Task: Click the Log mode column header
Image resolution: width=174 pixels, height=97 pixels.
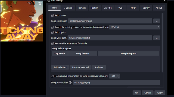Action: point(60,54)
